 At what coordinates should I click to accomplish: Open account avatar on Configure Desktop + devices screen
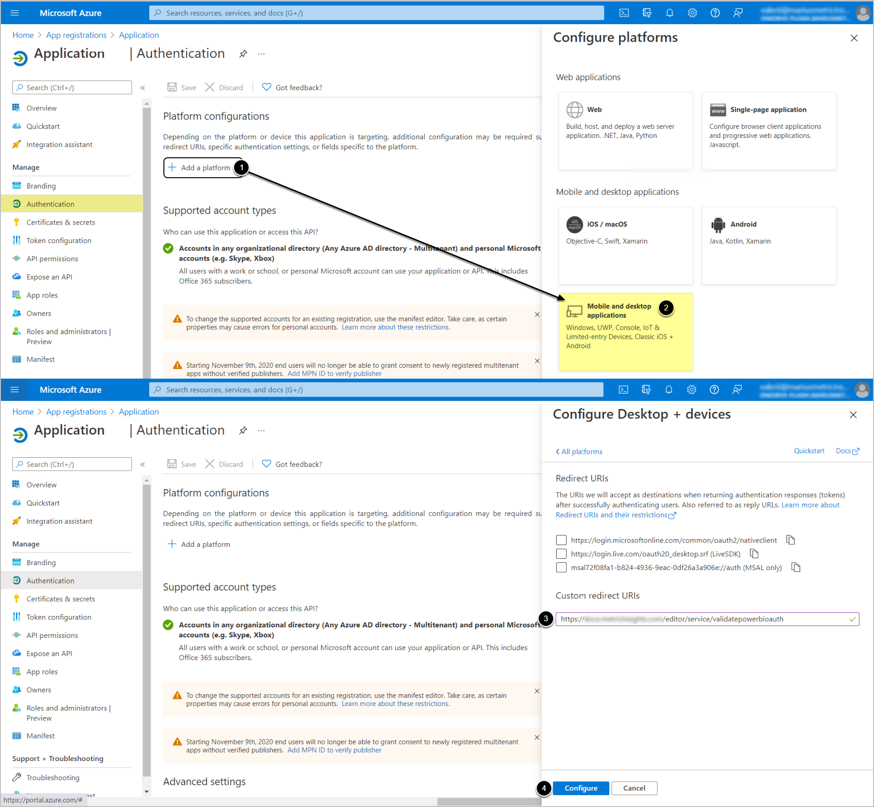[862, 390]
